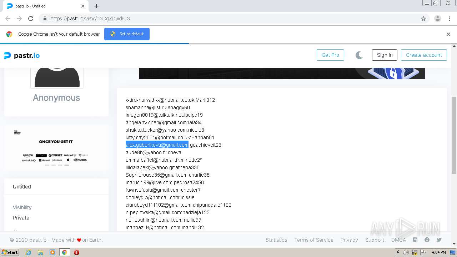Click the fawnsofasia@gmail.com line
This screenshot has height=257, width=457.
tap(163, 190)
